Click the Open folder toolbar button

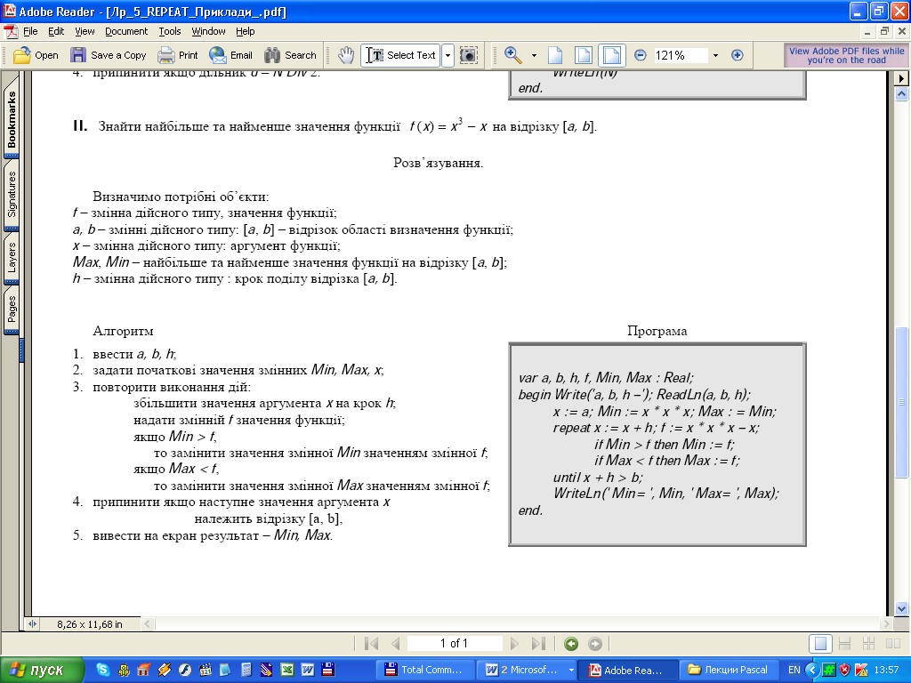36,55
